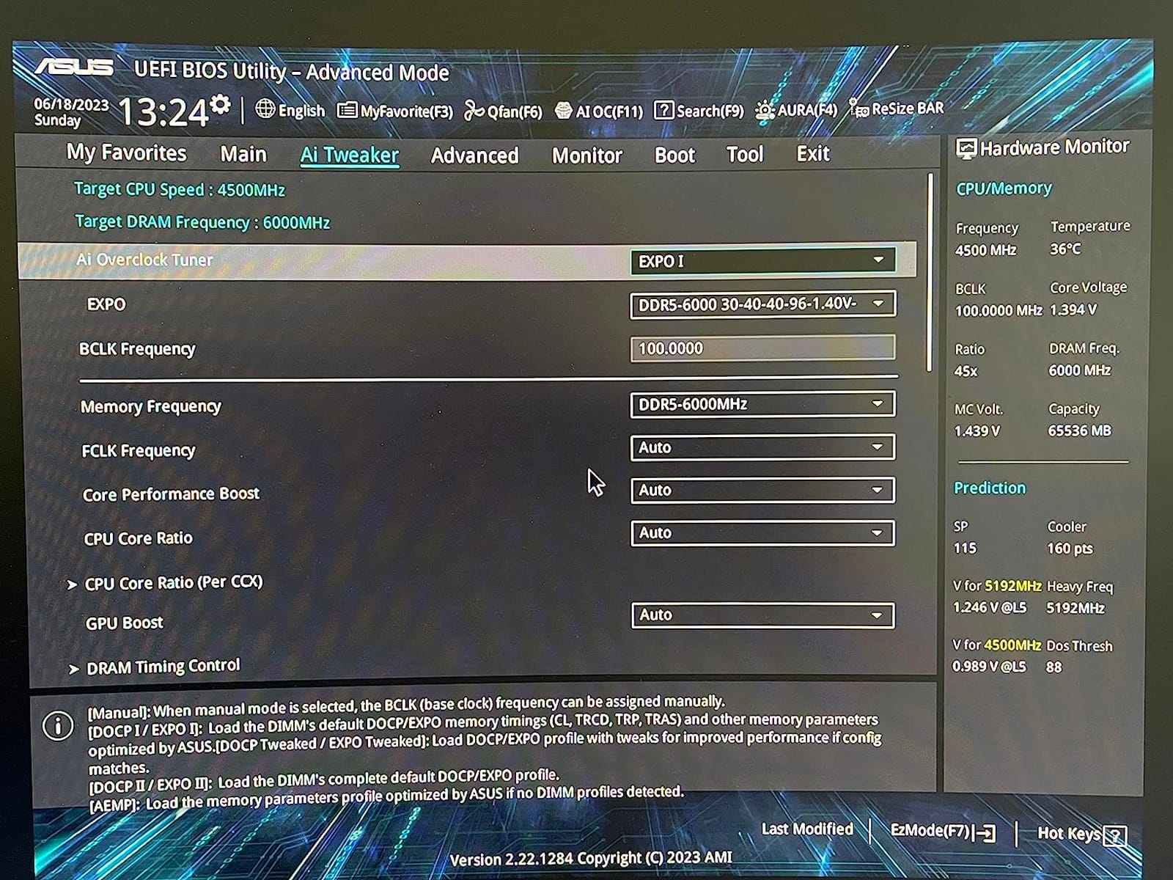Click the Ai Overclock Tuner label

144,260
